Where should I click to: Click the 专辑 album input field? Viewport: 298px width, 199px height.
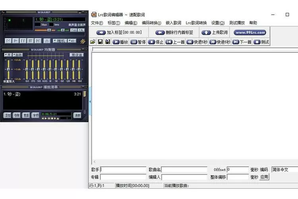[123, 177]
